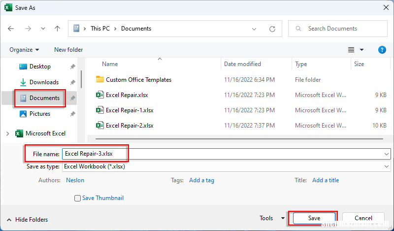Go up one folder level

58,29
